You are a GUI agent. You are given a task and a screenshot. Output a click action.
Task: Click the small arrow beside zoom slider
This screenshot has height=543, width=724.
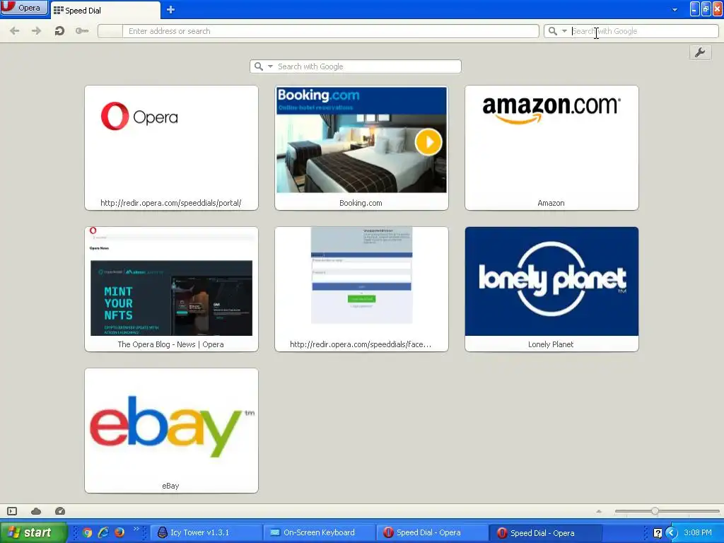[599, 511]
